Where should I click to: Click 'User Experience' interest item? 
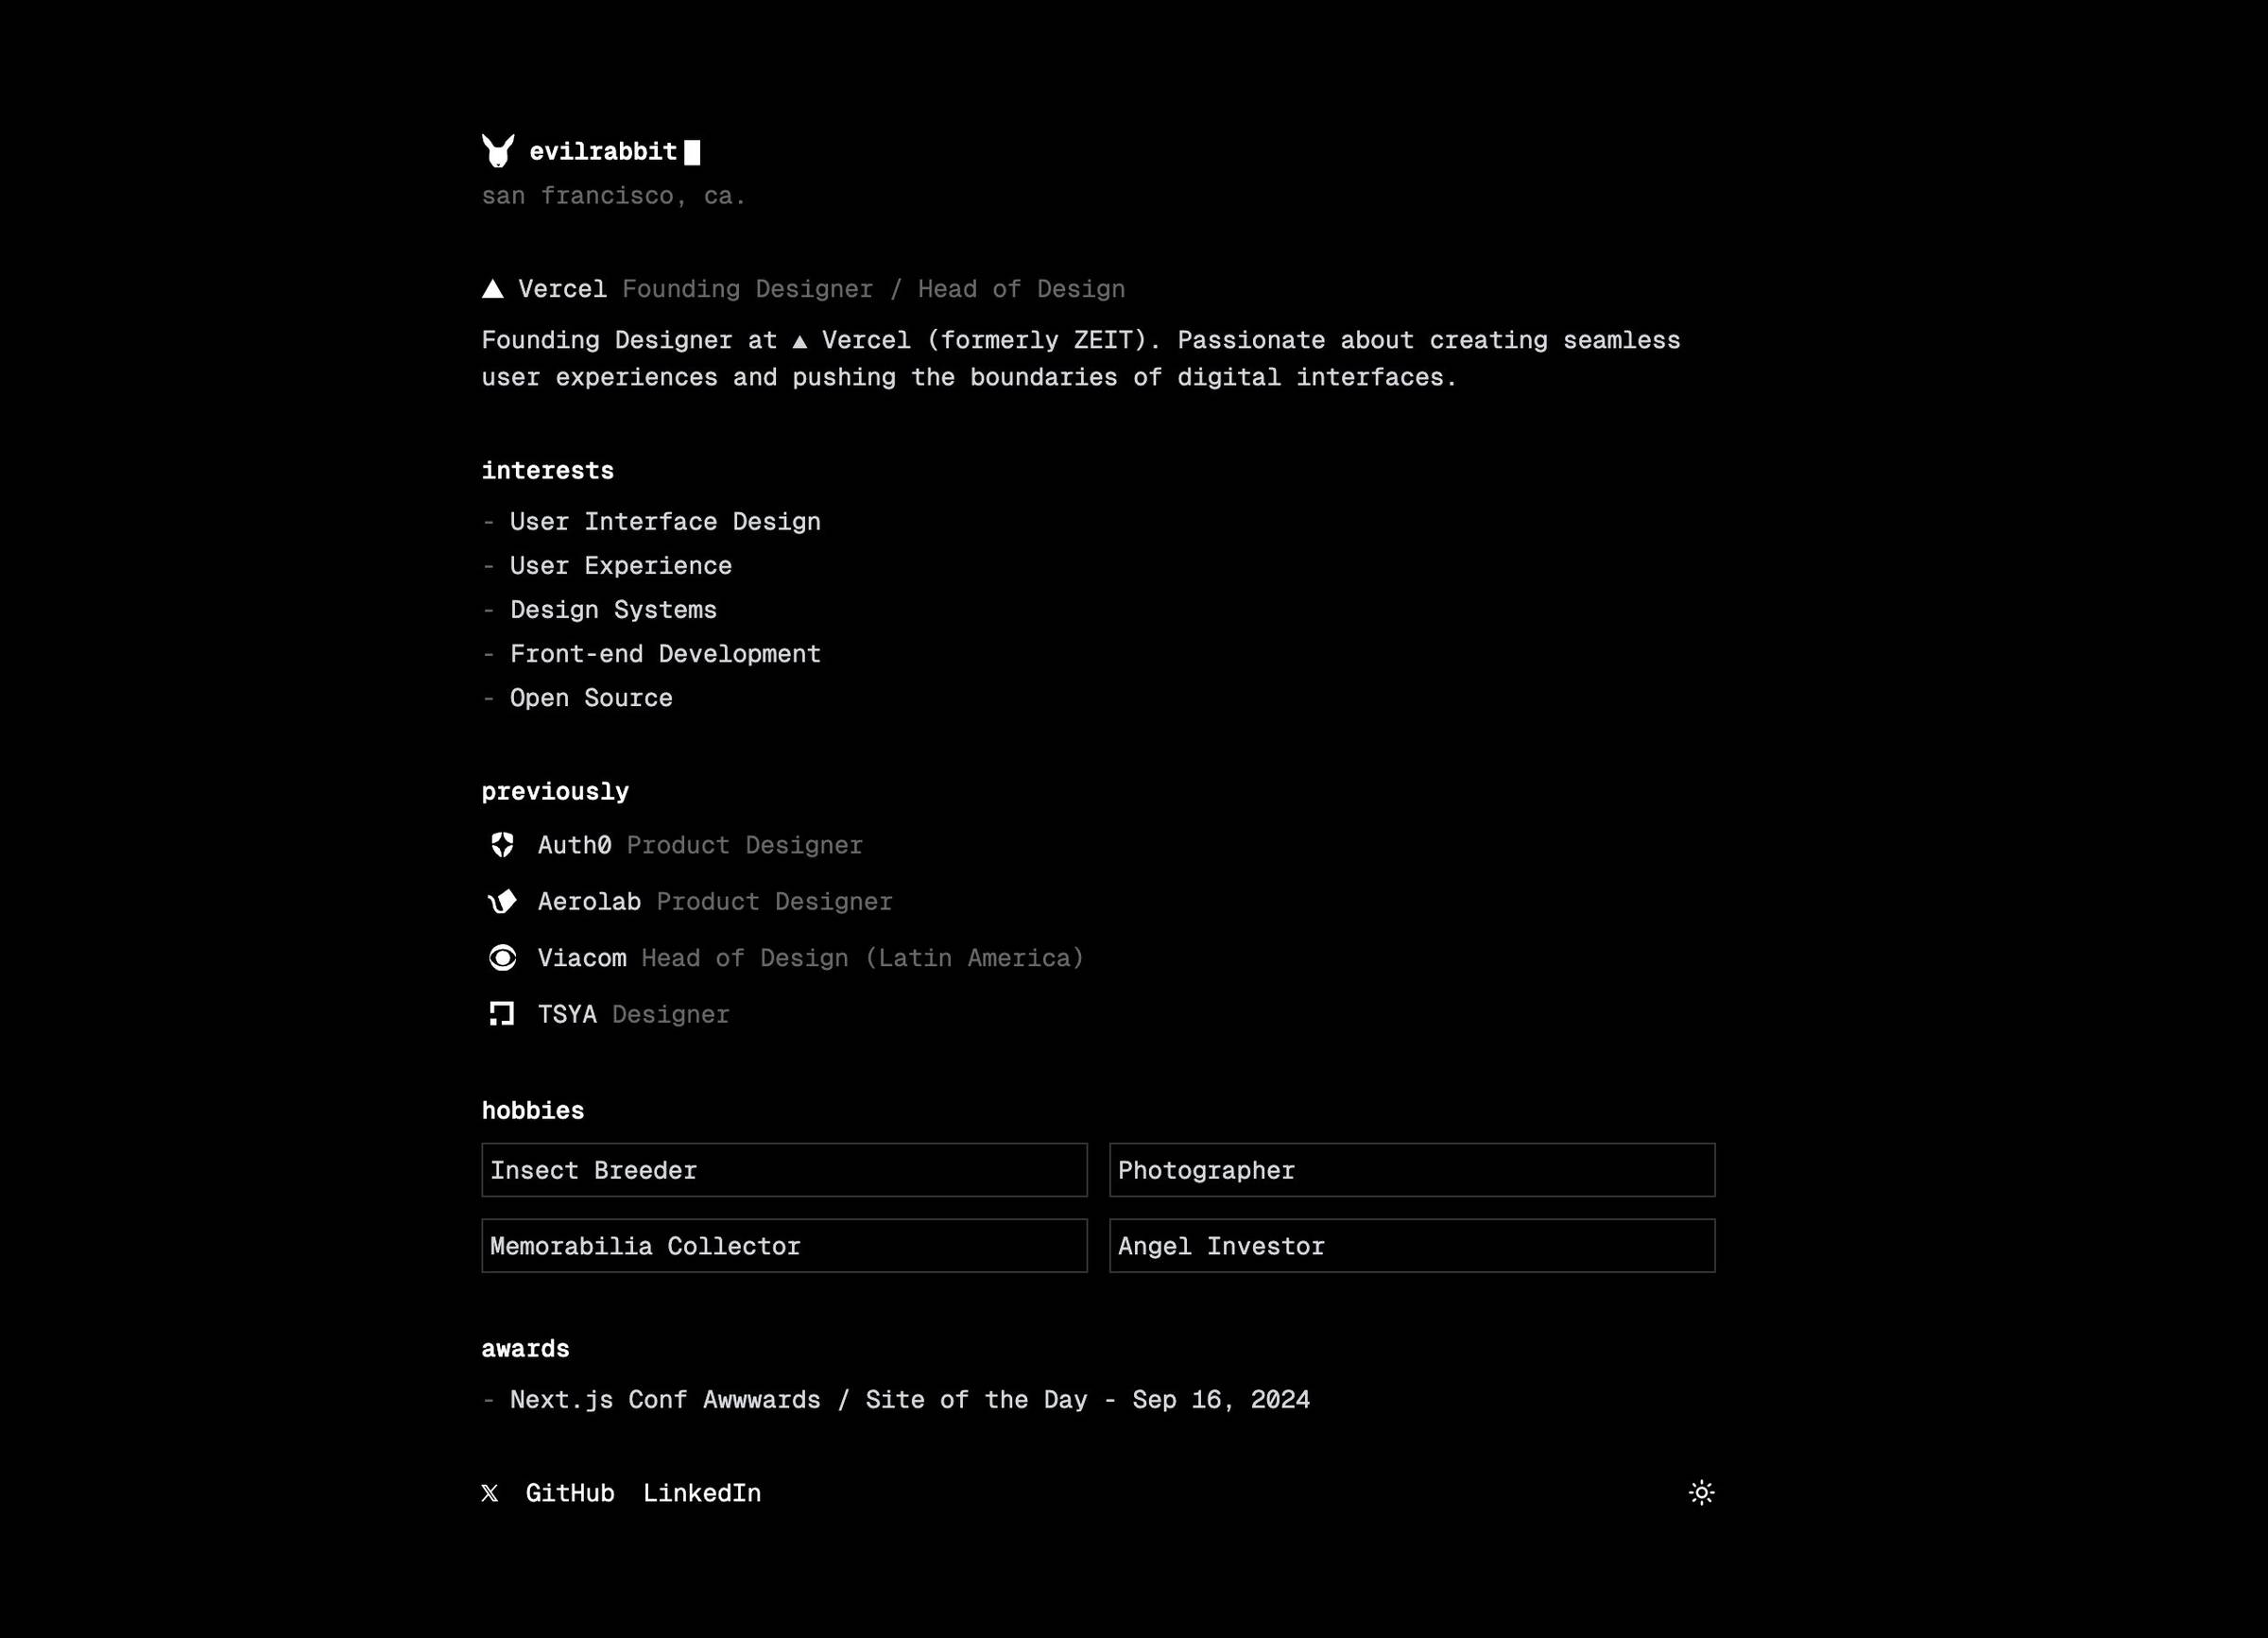tap(621, 566)
